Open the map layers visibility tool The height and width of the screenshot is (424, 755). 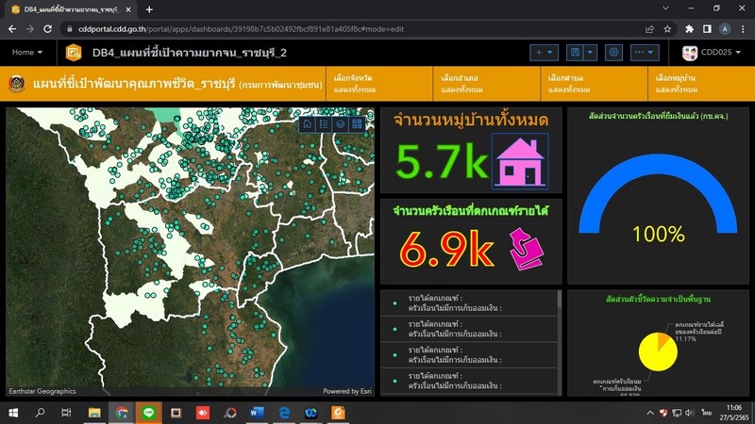pyautogui.click(x=341, y=124)
